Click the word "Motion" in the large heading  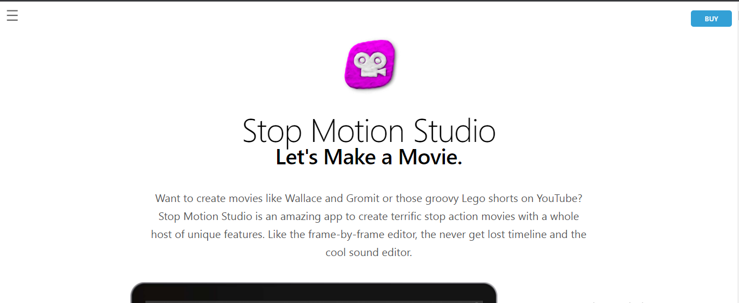click(x=358, y=131)
